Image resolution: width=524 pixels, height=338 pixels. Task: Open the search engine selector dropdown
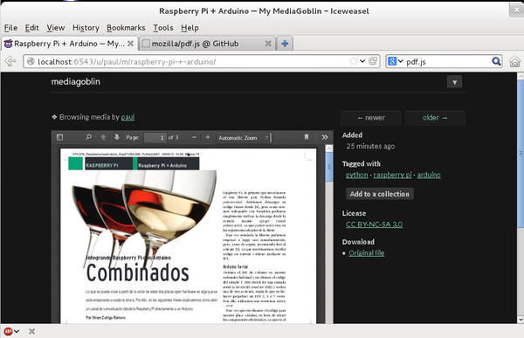pos(396,61)
